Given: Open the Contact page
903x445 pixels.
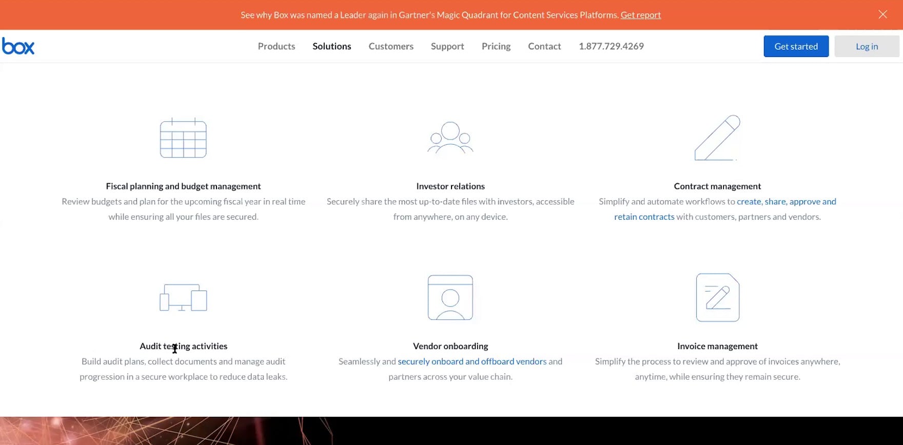Looking at the screenshot, I should point(544,46).
